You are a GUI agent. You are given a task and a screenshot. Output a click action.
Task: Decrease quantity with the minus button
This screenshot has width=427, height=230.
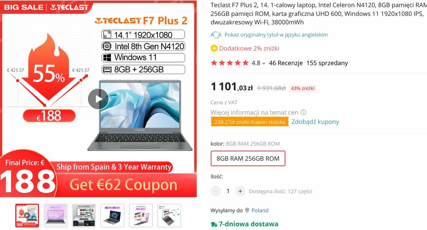(x=216, y=191)
